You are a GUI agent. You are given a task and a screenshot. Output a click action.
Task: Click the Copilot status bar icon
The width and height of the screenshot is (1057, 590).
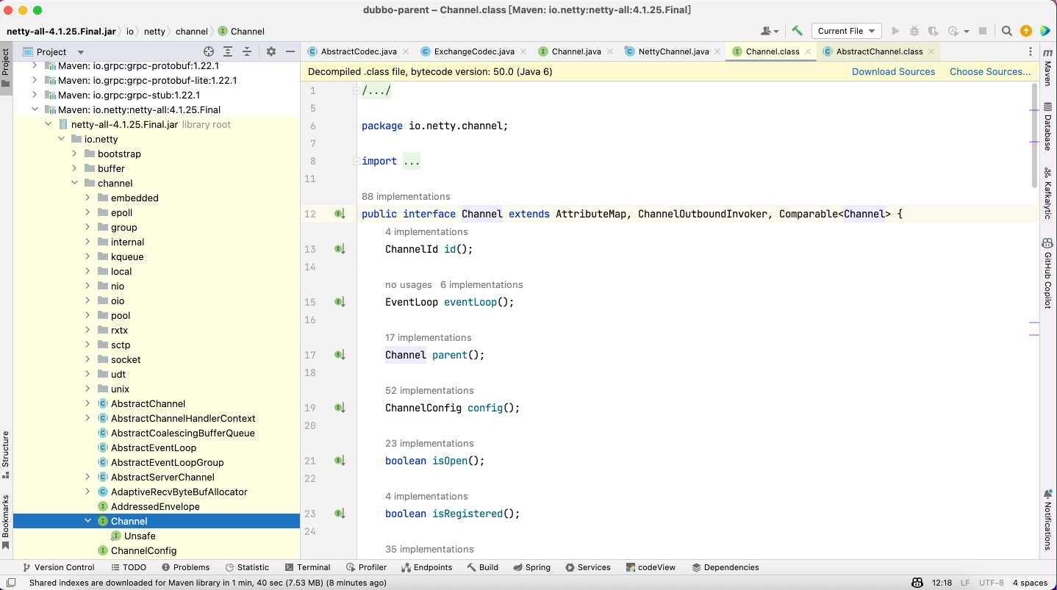click(917, 583)
